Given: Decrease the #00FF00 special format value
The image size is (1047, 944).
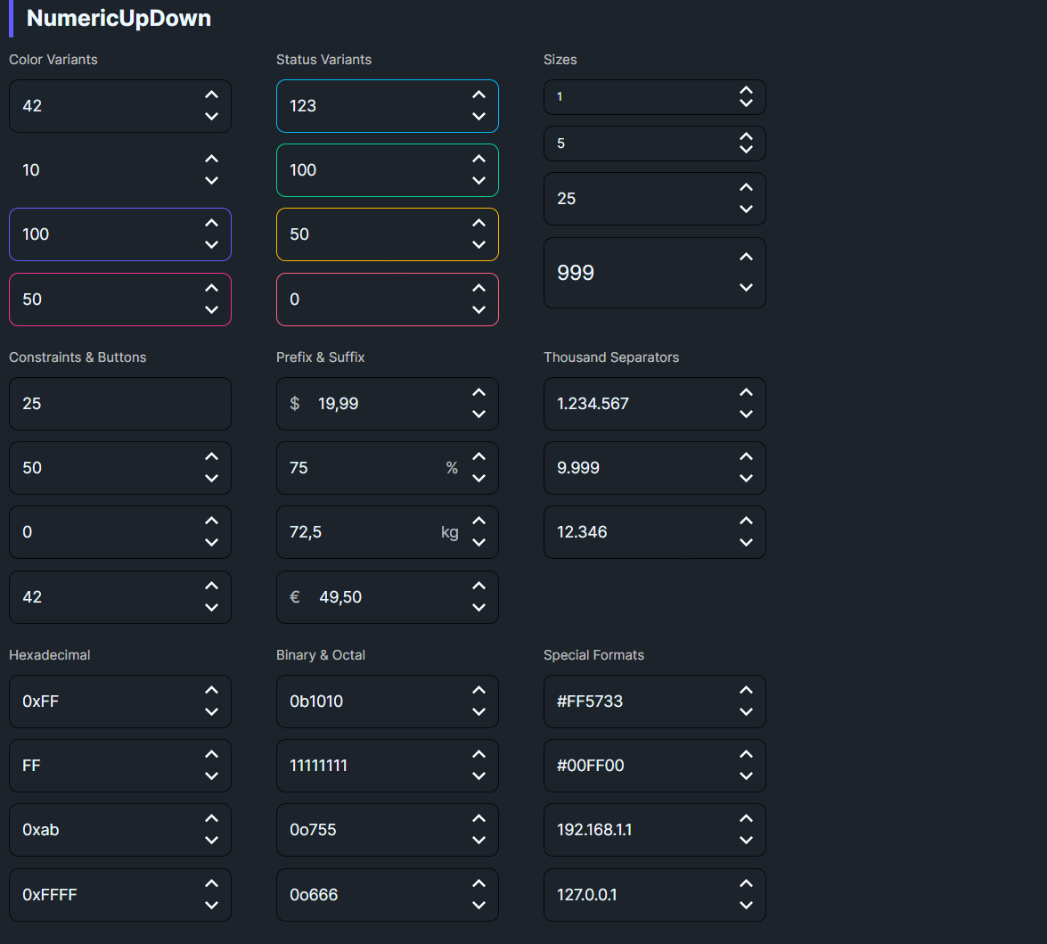Looking at the screenshot, I should (x=746, y=776).
